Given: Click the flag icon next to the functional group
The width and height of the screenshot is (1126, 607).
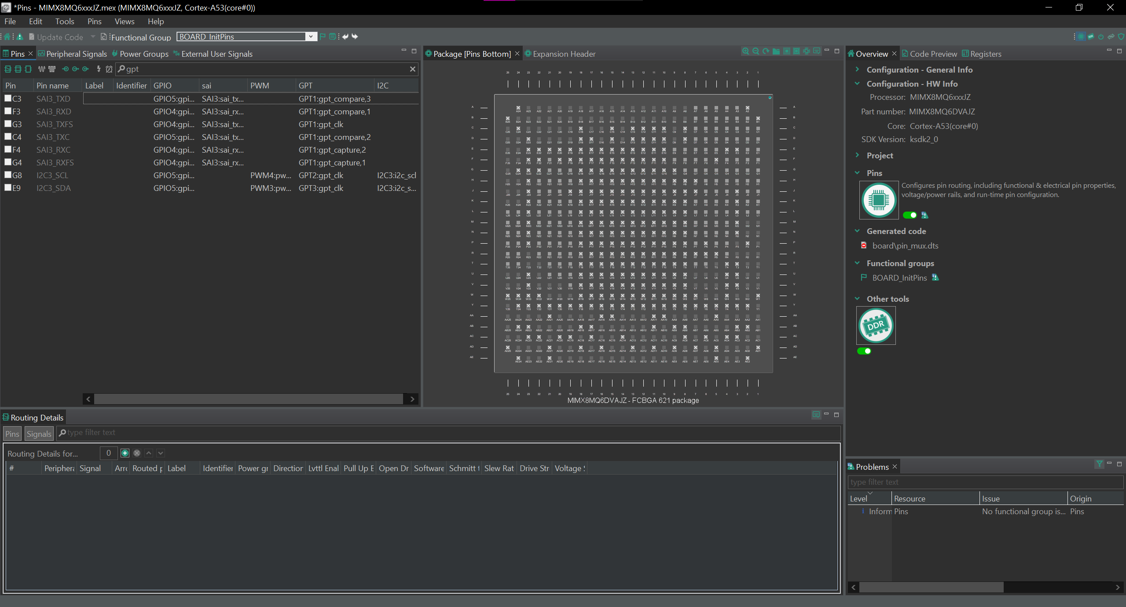Looking at the screenshot, I should [323, 37].
